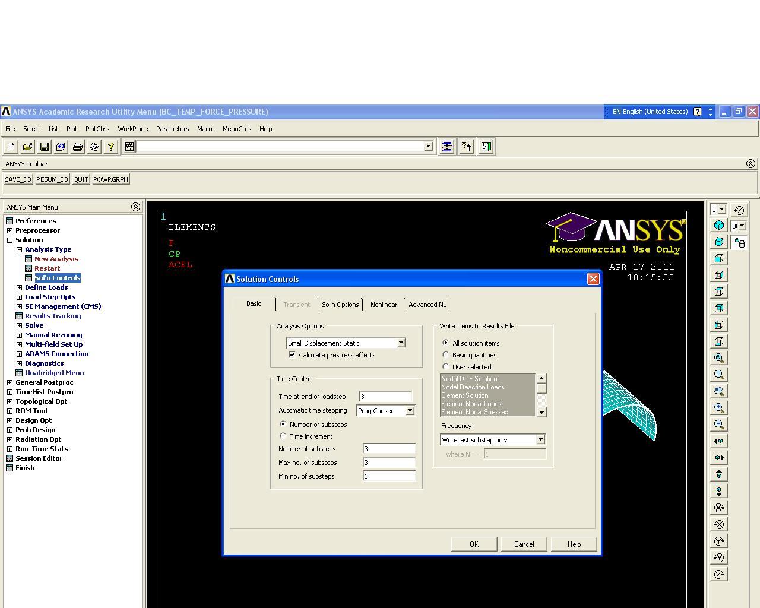Click the Help button in Solution Controls
760x608 pixels.
click(x=574, y=544)
